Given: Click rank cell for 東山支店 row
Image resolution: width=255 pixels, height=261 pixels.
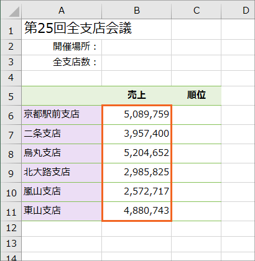Looking at the screenshot, I should coord(197,211).
